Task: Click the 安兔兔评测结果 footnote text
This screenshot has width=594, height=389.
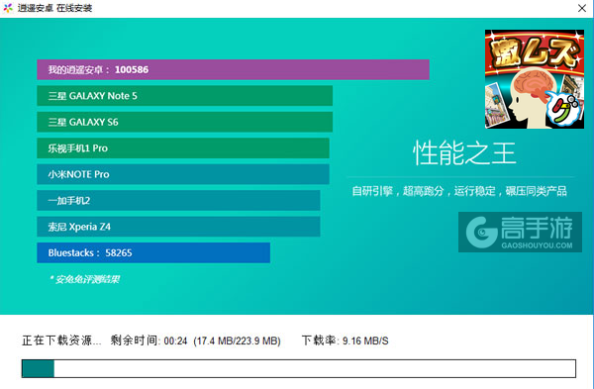Action: pyautogui.click(x=84, y=279)
